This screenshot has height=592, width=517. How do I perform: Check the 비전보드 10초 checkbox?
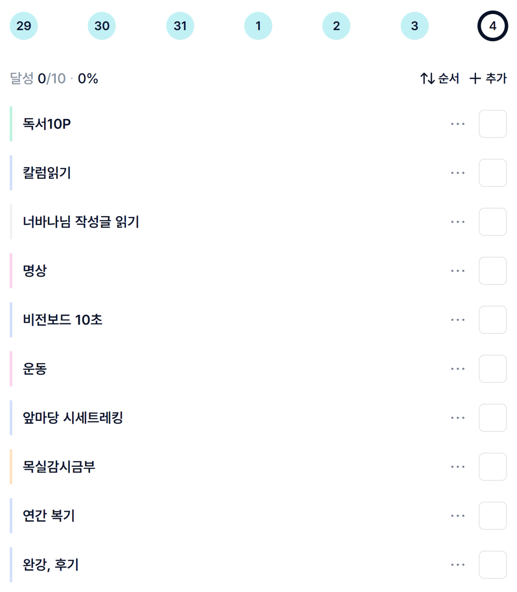pyautogui.click(x=493, y=320)
